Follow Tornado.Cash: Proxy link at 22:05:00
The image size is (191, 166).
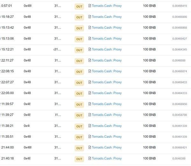[107, 93]
